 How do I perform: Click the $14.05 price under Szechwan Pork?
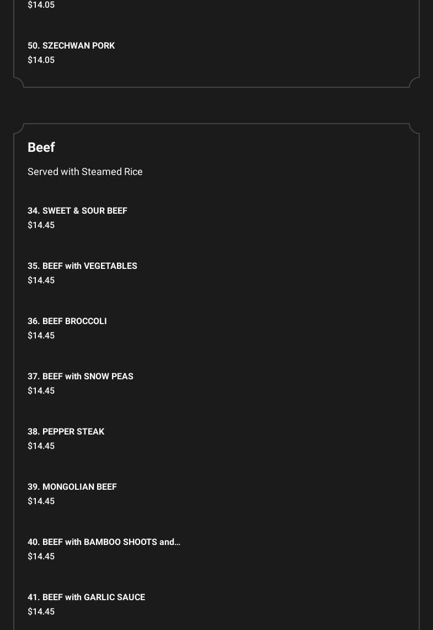tap(41, 60)
